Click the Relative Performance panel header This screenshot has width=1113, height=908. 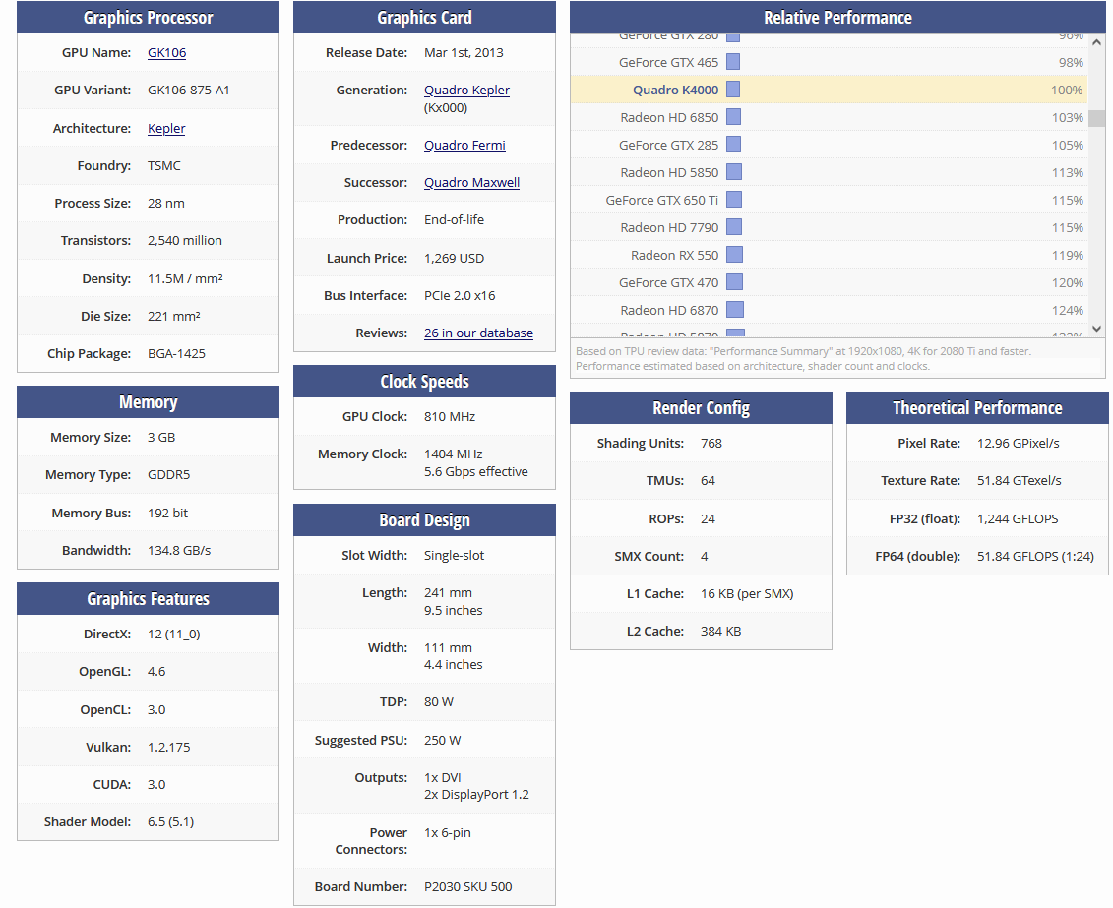(x=837, y=18)
